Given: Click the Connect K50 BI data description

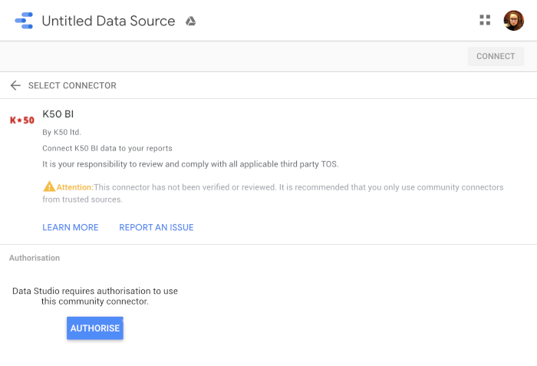Looking at the screenshot, I should point(107,148).
